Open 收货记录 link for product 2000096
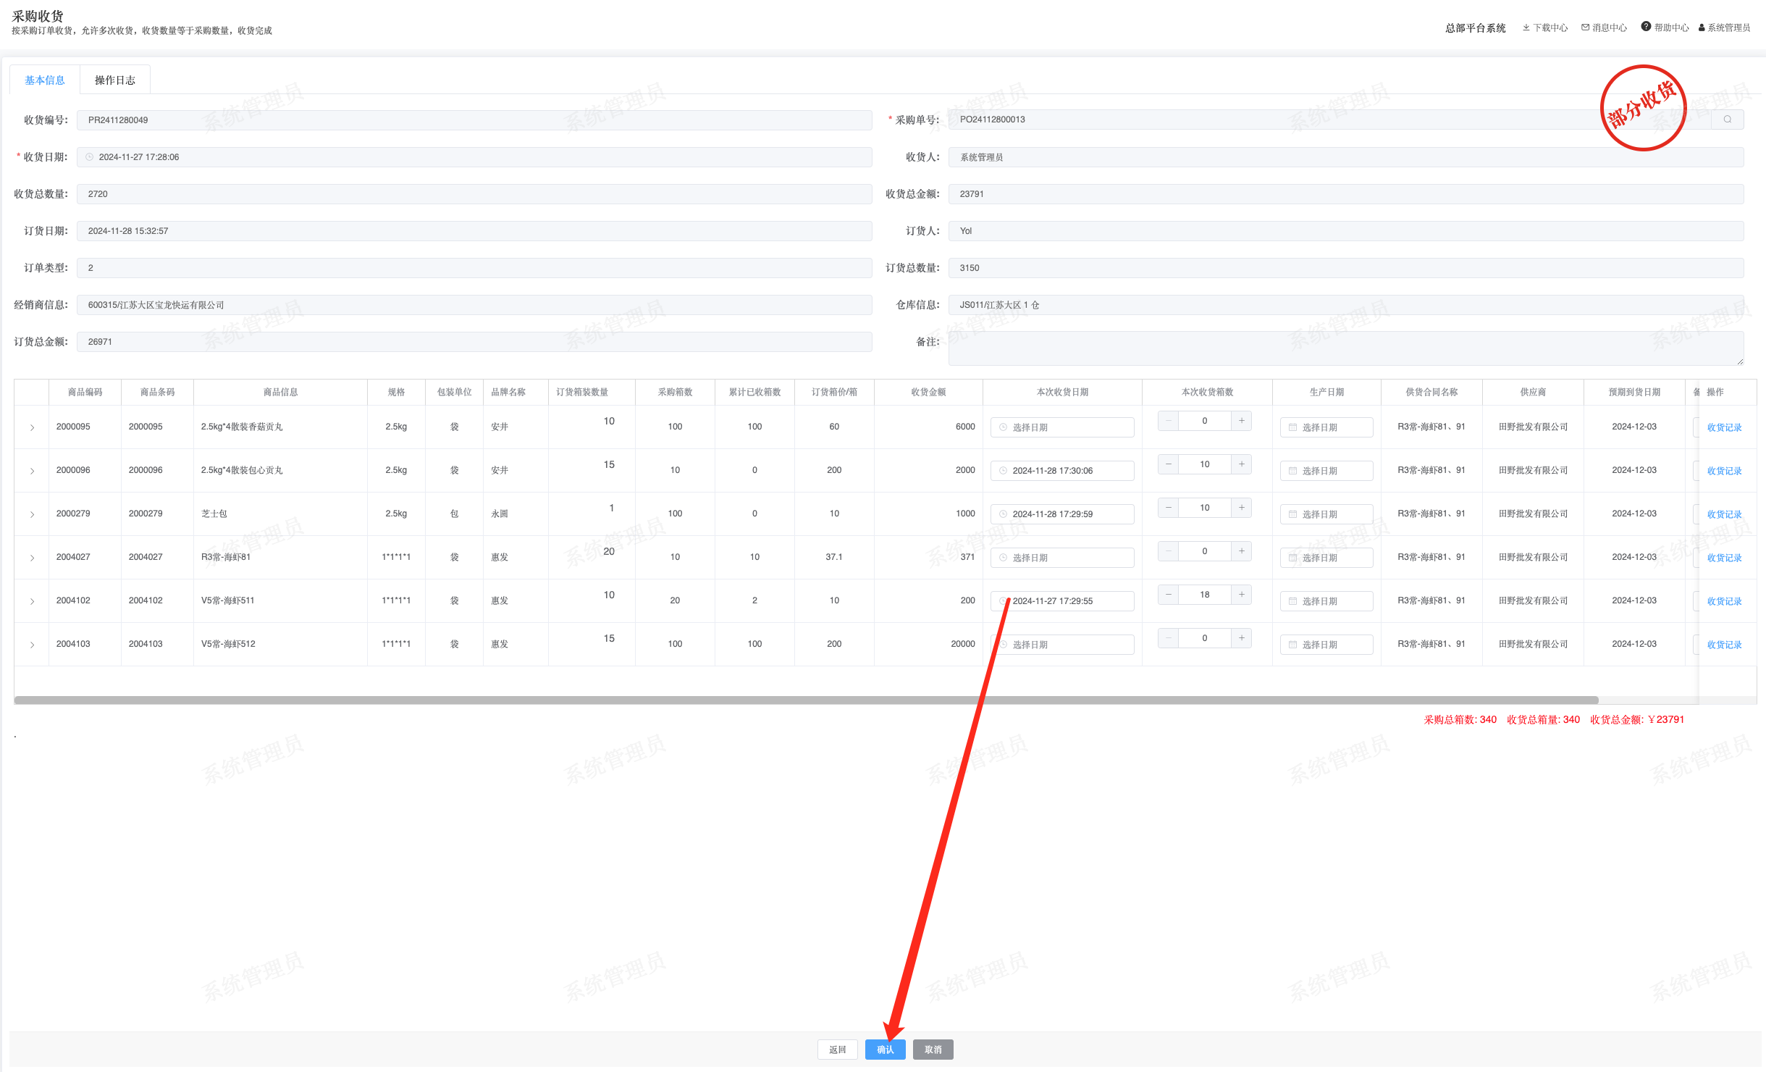Screen dimensions: 1766x1072 point(1724,471)
